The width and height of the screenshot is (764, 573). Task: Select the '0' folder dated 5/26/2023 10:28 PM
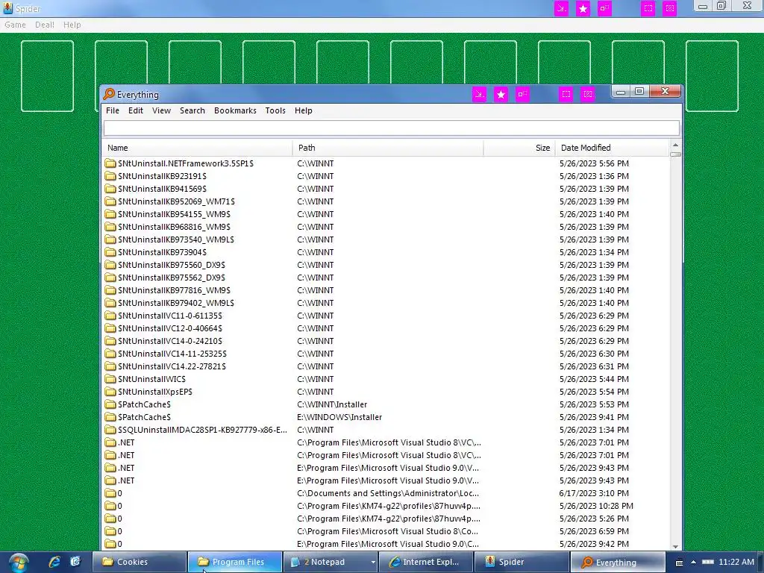(120, 505)
